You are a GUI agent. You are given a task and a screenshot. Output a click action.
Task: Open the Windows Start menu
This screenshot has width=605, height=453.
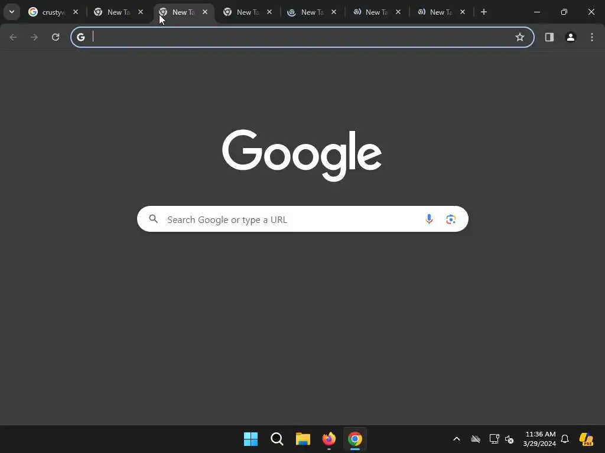[251, 439]
